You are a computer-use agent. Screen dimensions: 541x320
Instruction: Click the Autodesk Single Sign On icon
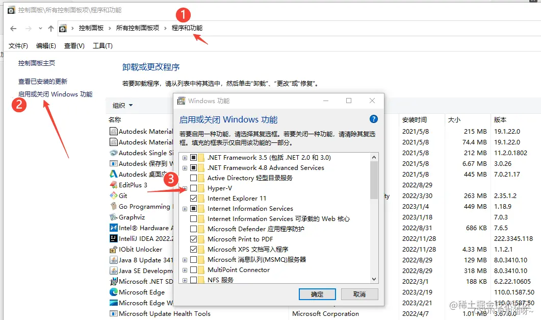(114, 153)
